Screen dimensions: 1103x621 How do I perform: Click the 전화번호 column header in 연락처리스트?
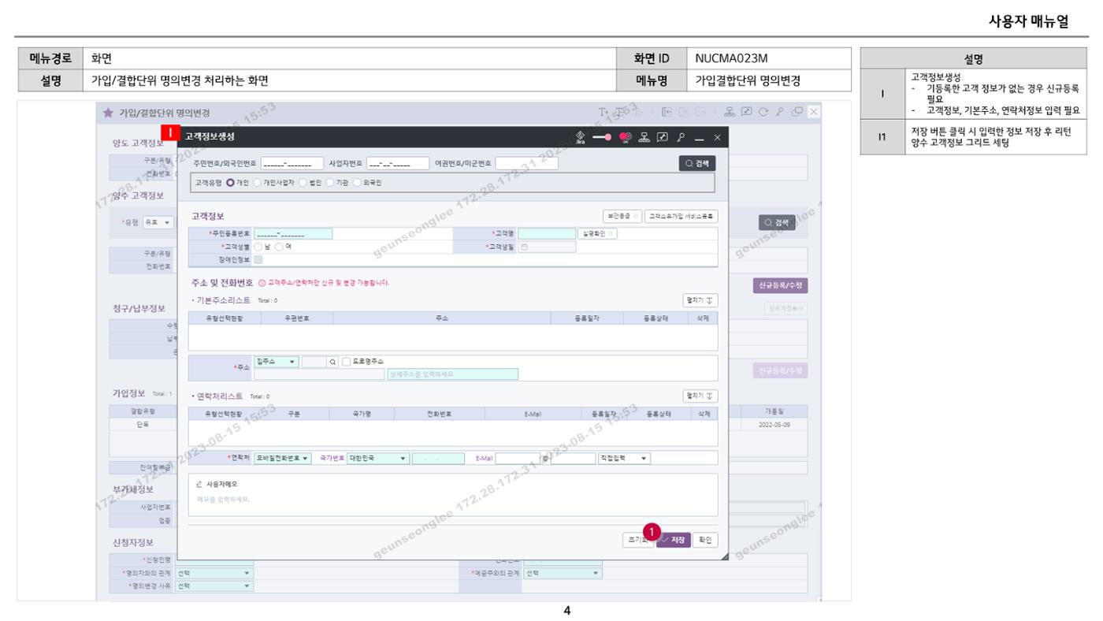440,414
